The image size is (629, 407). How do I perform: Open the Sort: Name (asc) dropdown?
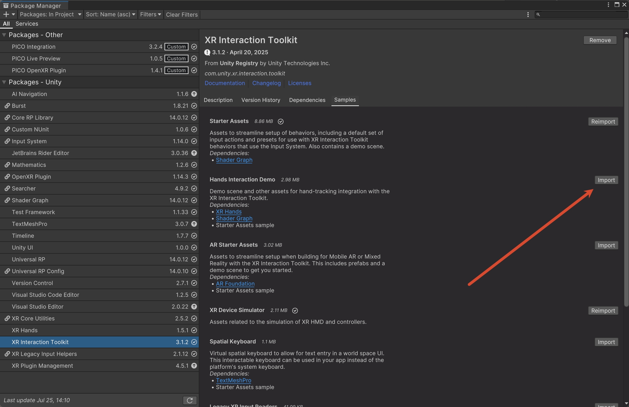click(110, 14)
